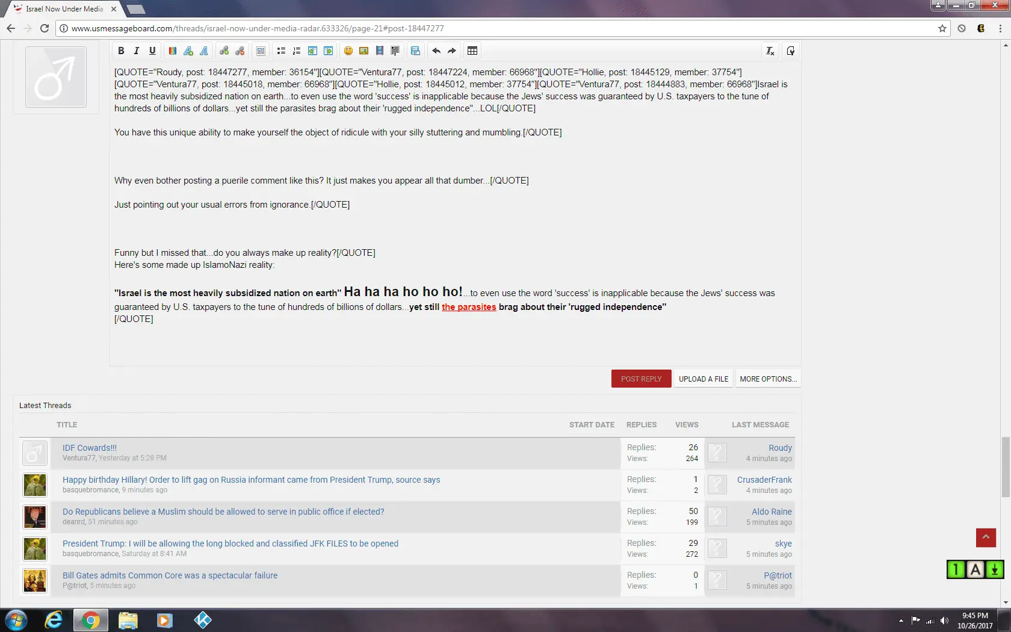1011x632 pixels.
Task: Toggle italic text formatting
Action: [x=137, y=51]
